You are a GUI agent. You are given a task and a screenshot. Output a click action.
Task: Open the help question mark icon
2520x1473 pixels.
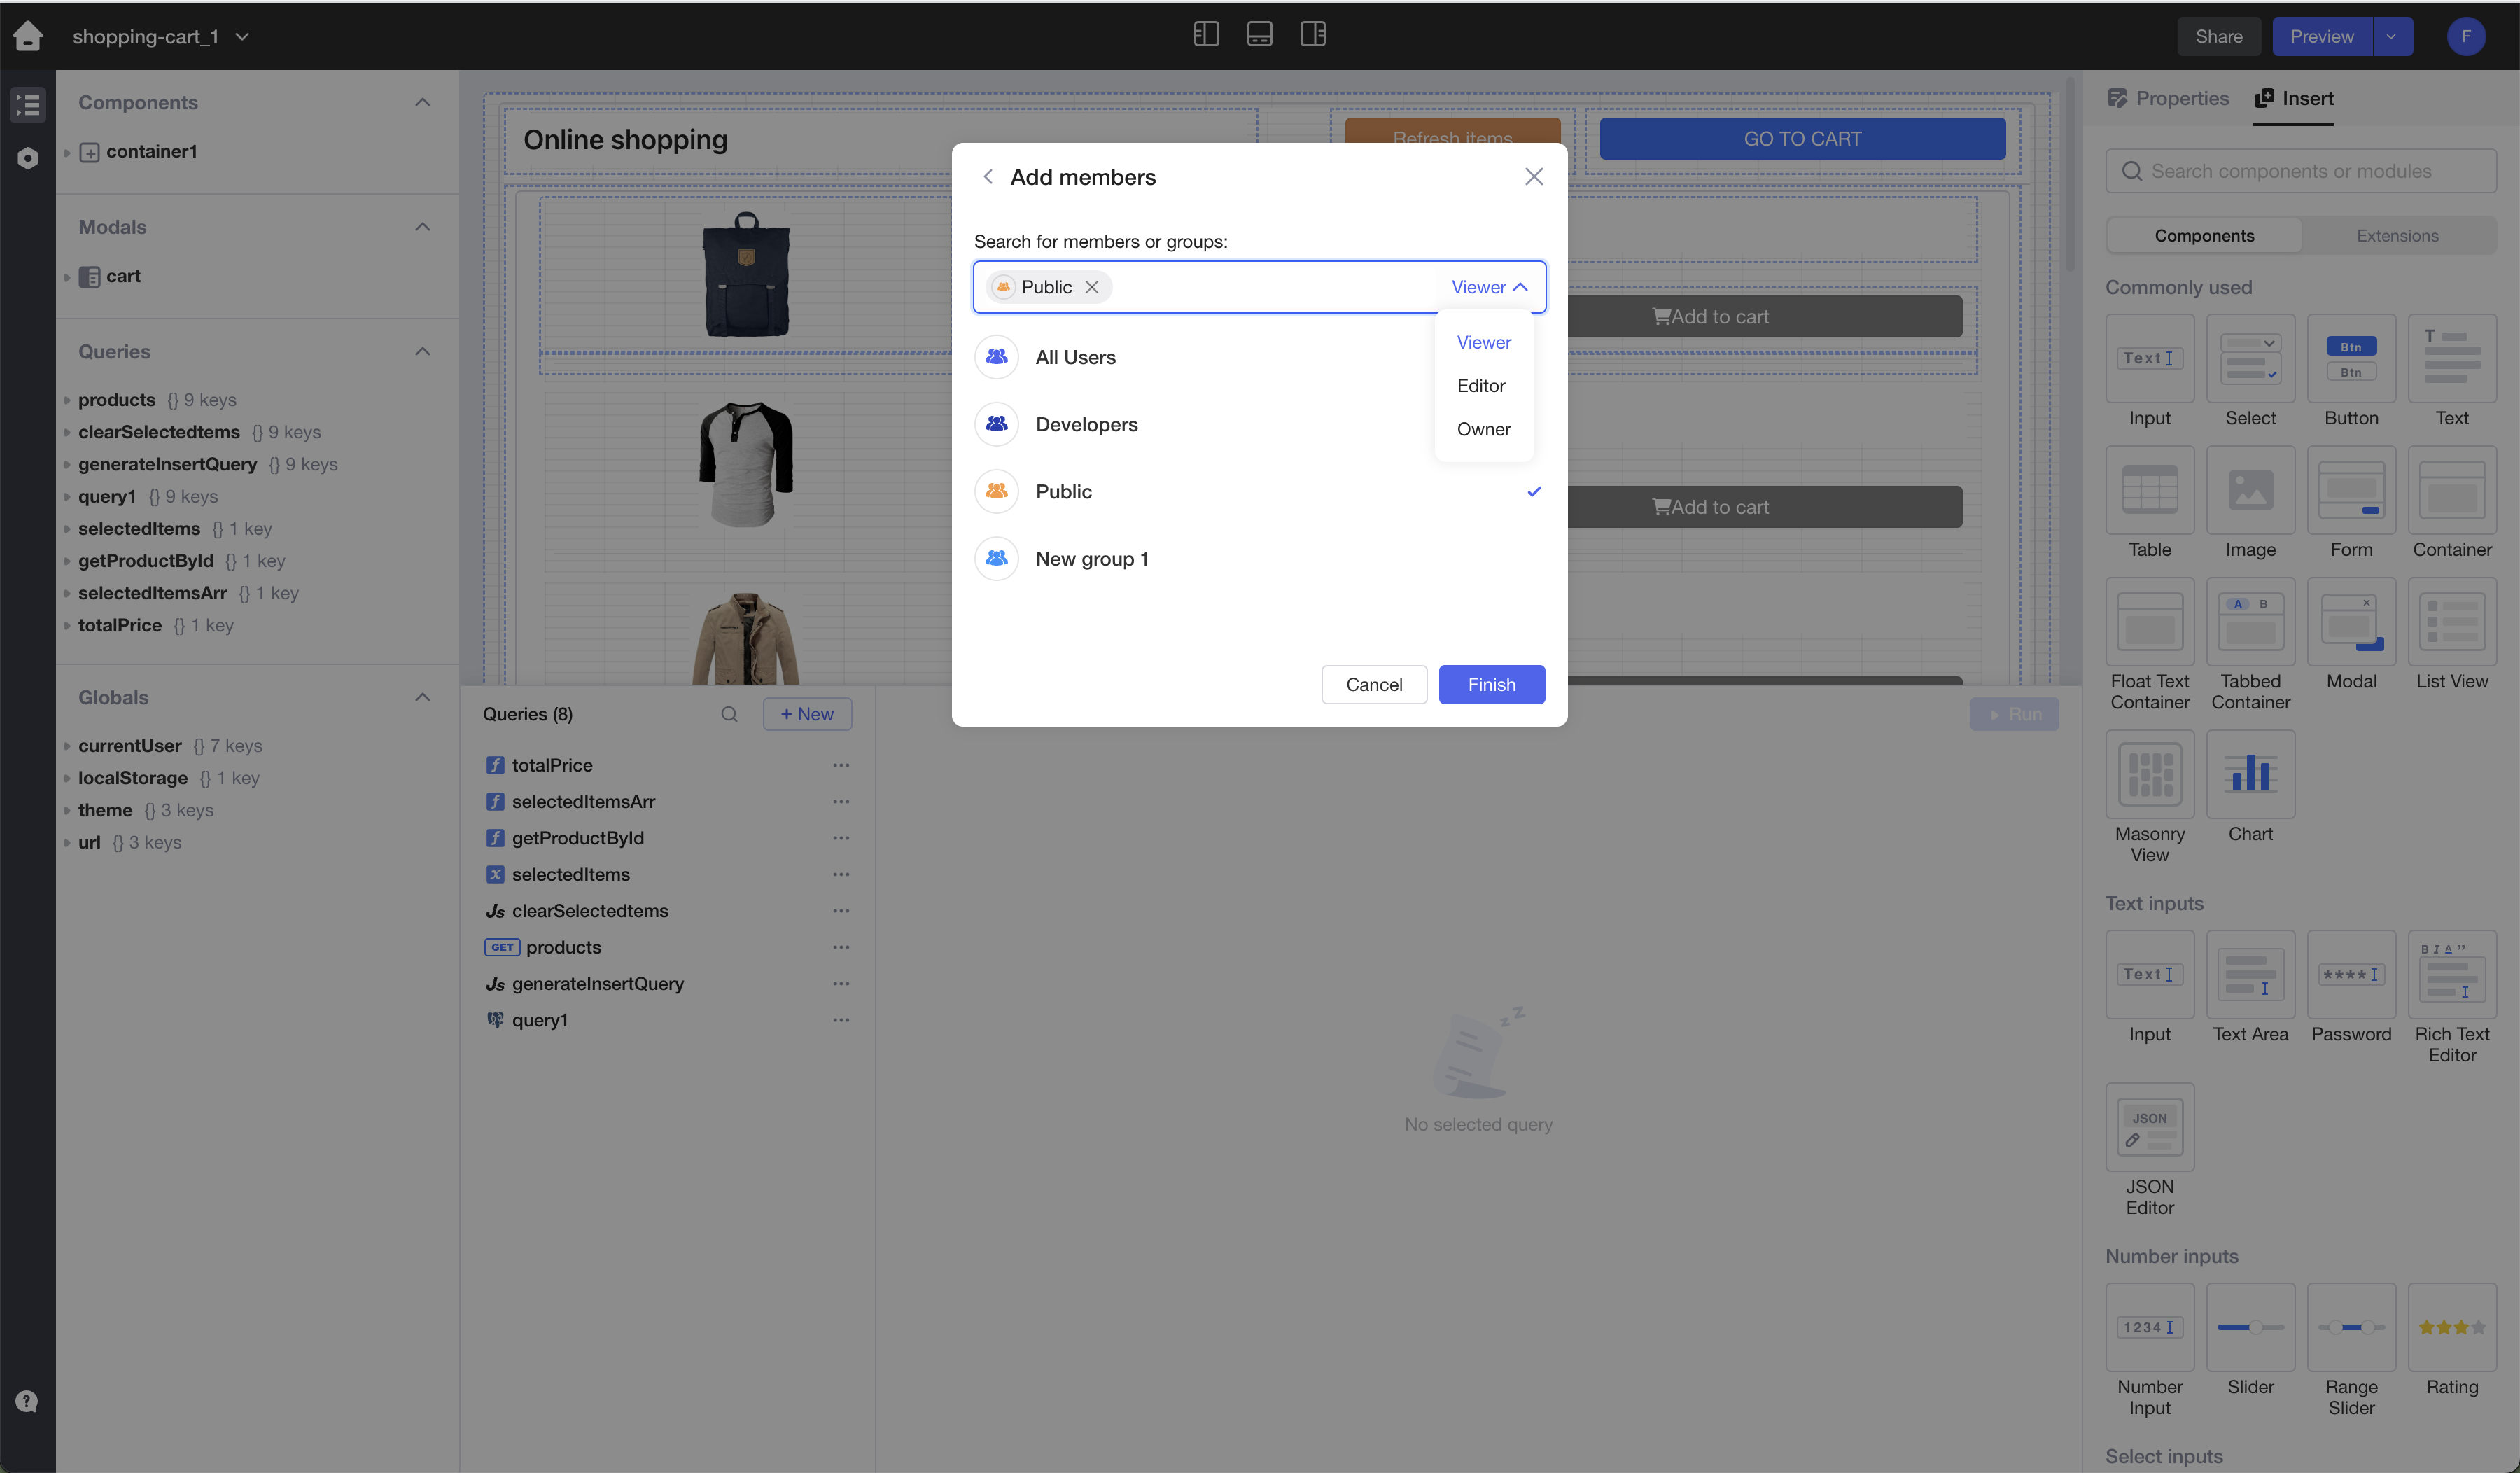tap(27, 1401)
